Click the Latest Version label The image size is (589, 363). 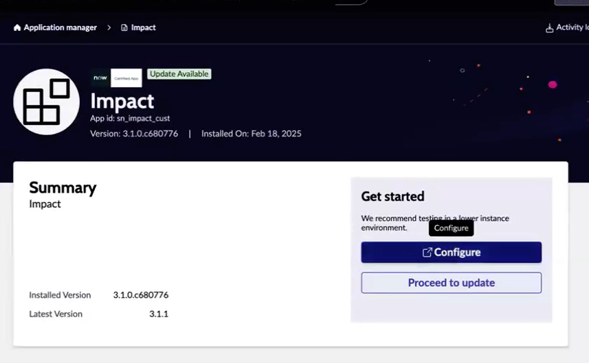pyautogui.click(x=56, y=314)
